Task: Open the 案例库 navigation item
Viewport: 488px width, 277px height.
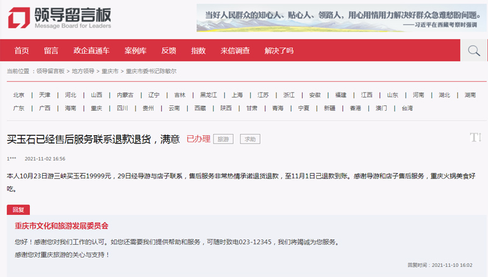Action: click(x=135, y=51)
